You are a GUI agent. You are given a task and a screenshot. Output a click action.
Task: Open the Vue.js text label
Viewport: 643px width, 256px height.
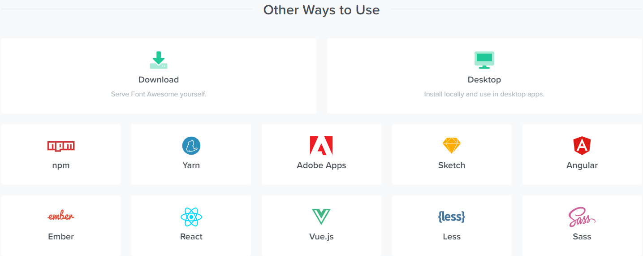click(x=321, y=237)
